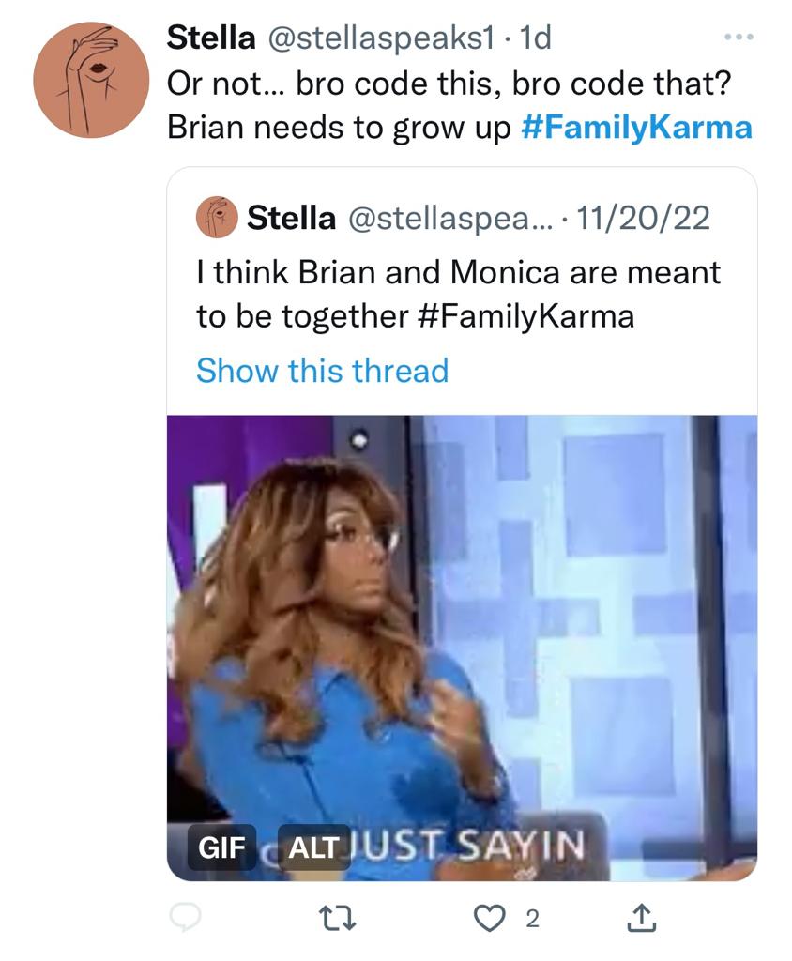Open the share options icon
Screen dimensions: 792x961
coord(642,918)
